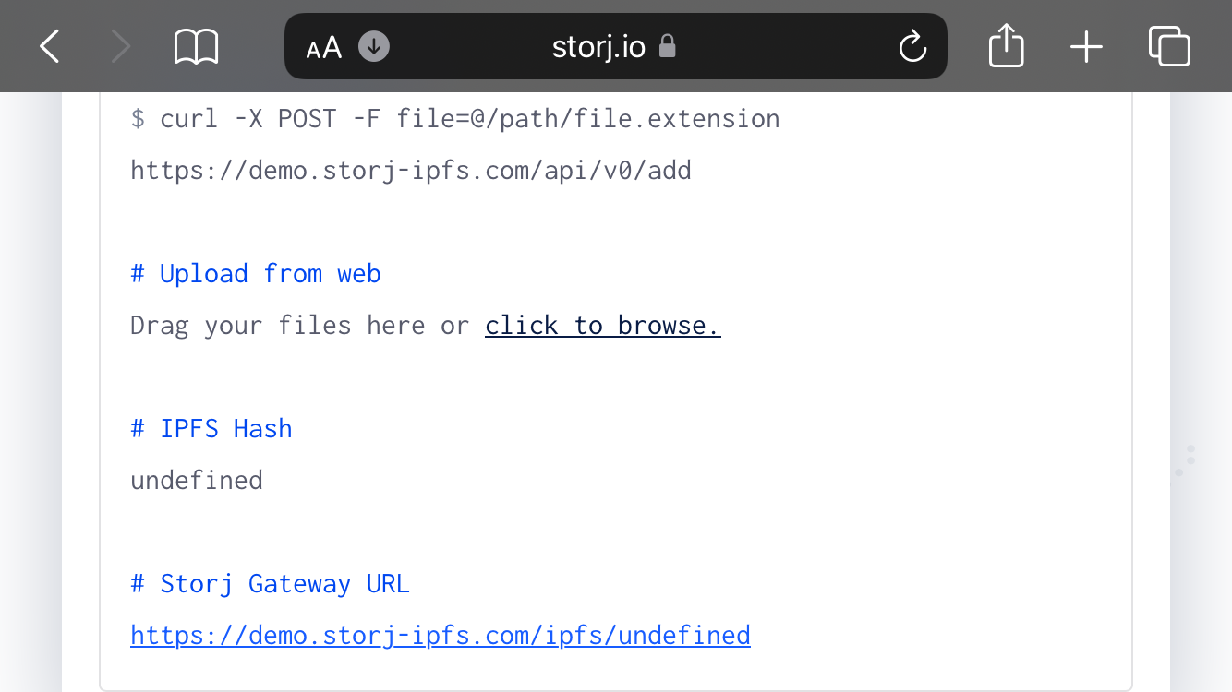Click the curl -X POST command line

pos(455,119)
